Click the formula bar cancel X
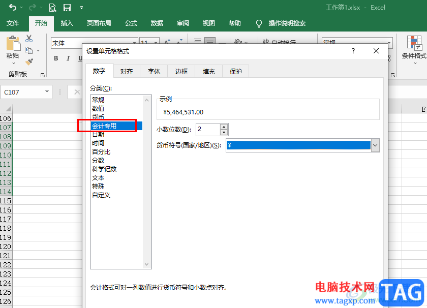 pyautogui.click(x=77, y=92)
